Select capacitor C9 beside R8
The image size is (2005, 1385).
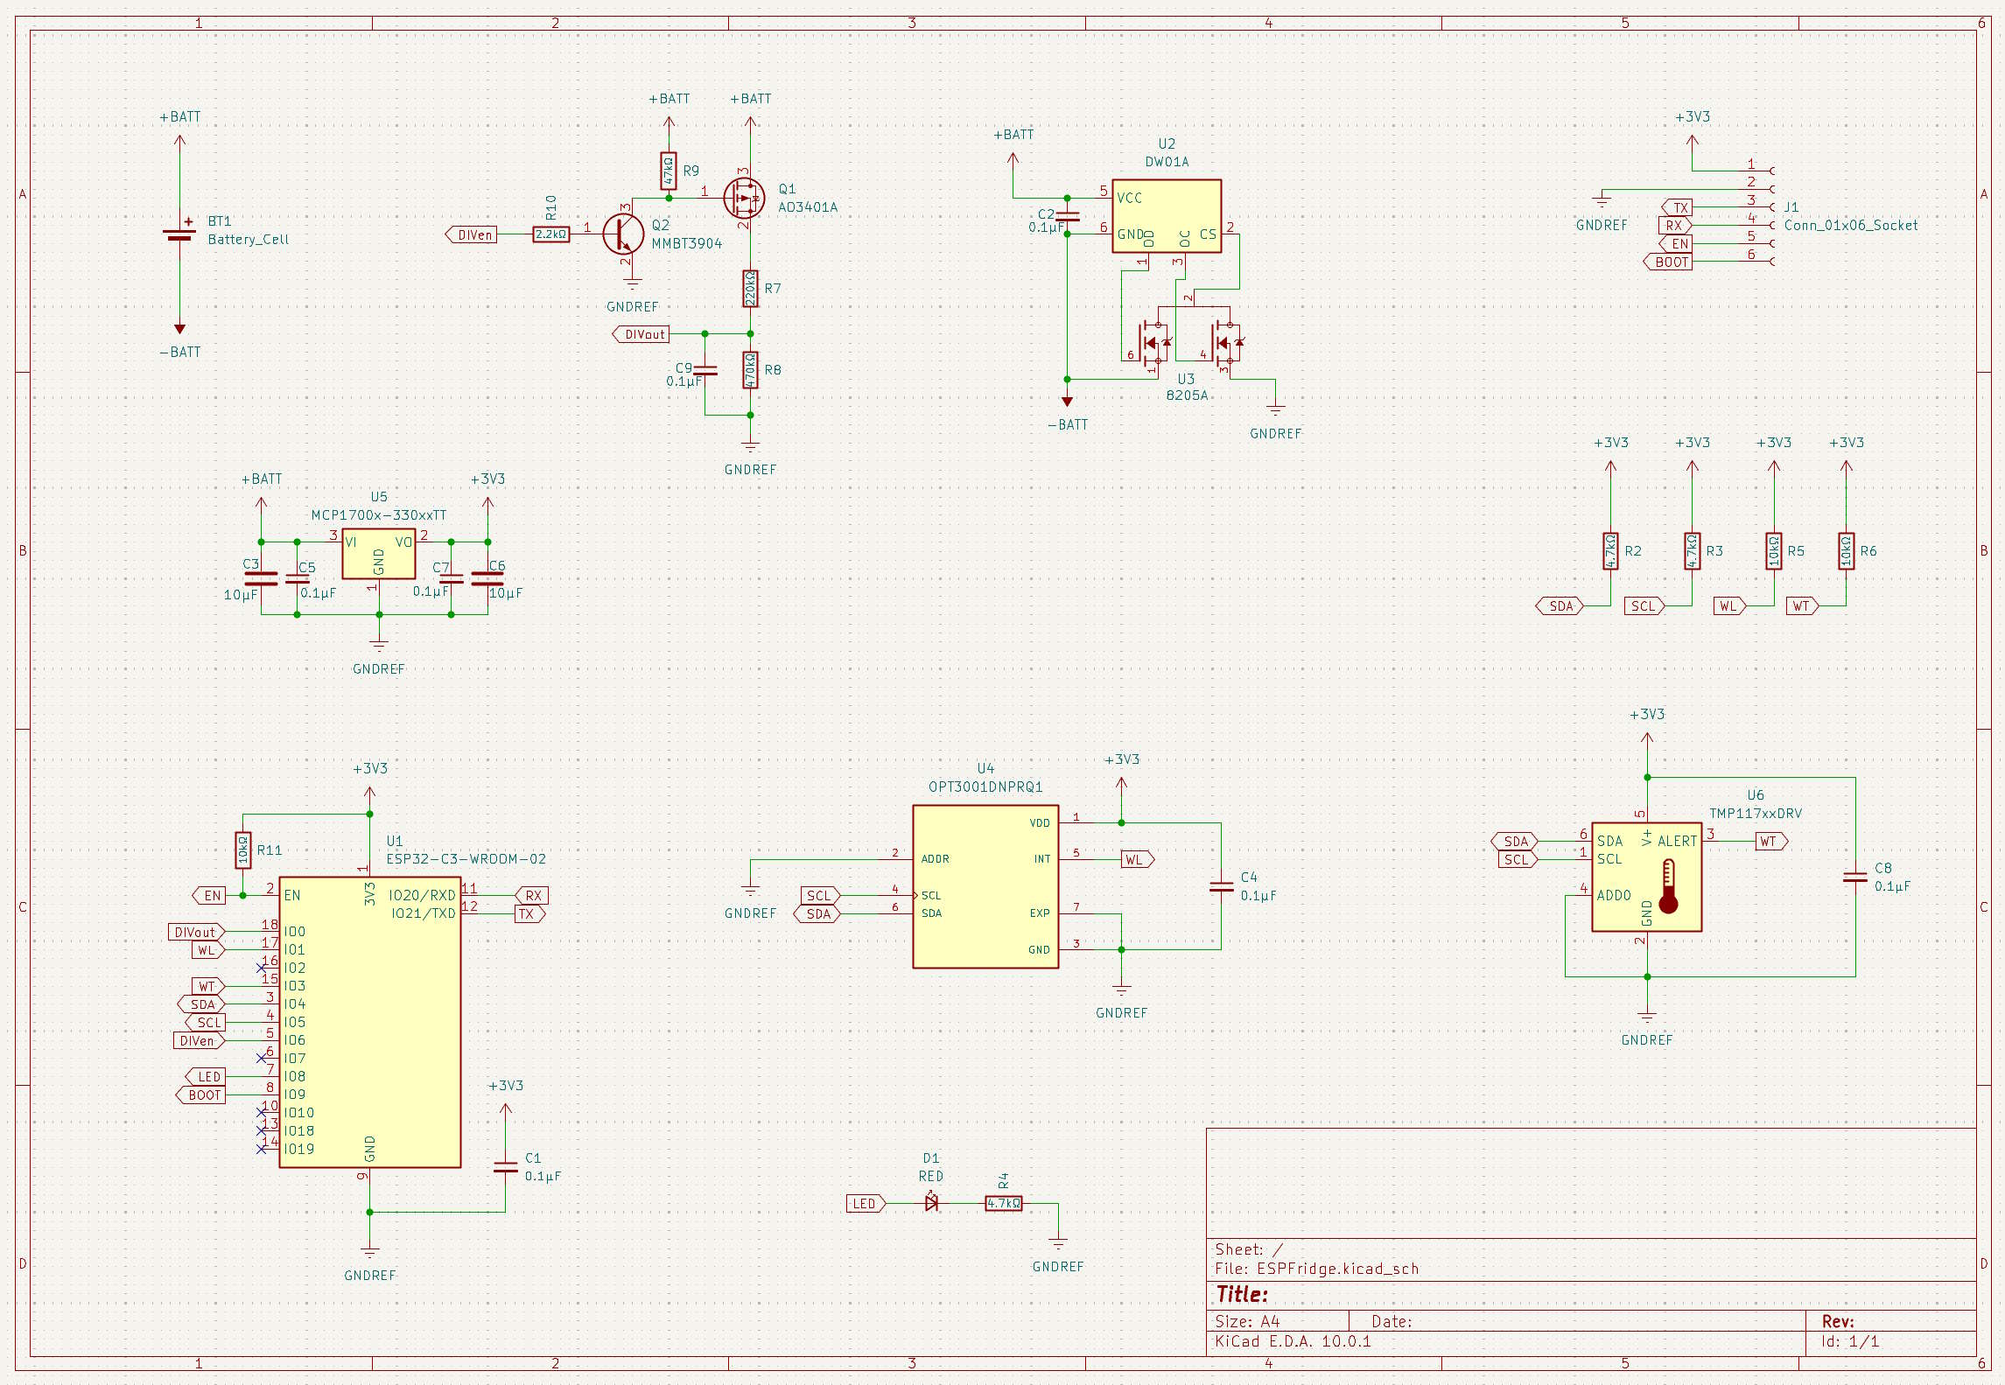coord(705,371)
